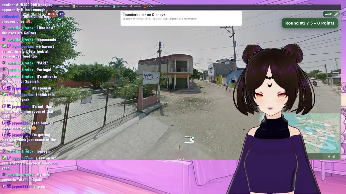Open the Scrandle bookmark

135,6
